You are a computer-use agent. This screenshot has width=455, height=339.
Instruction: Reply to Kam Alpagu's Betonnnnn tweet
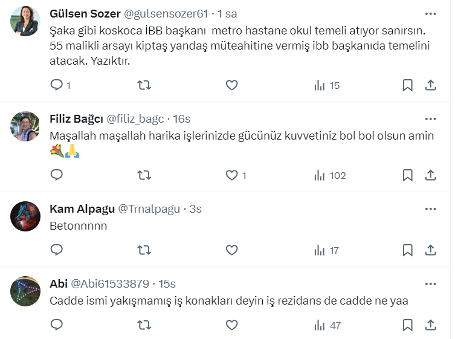click(57, 250)
